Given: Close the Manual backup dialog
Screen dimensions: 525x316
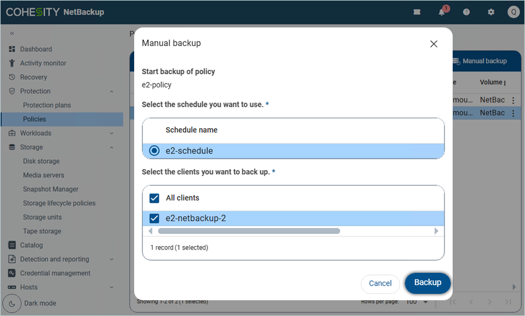Looking at the screenshot, I should [x=433, y=44].
